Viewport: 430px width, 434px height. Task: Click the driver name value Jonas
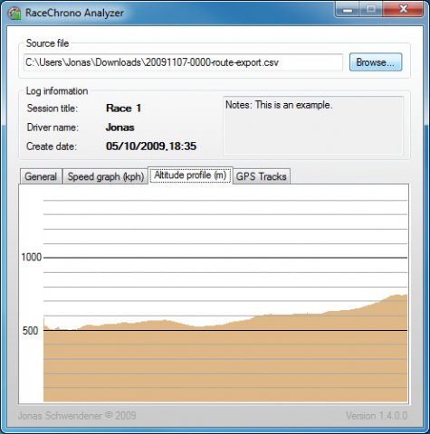tap(120, 127)
